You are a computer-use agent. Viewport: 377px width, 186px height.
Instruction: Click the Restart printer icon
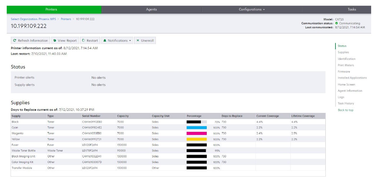click(x=84, y=41)
